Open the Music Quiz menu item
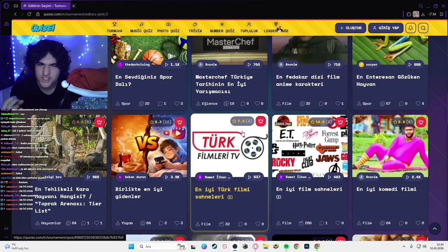 (141, 28)
